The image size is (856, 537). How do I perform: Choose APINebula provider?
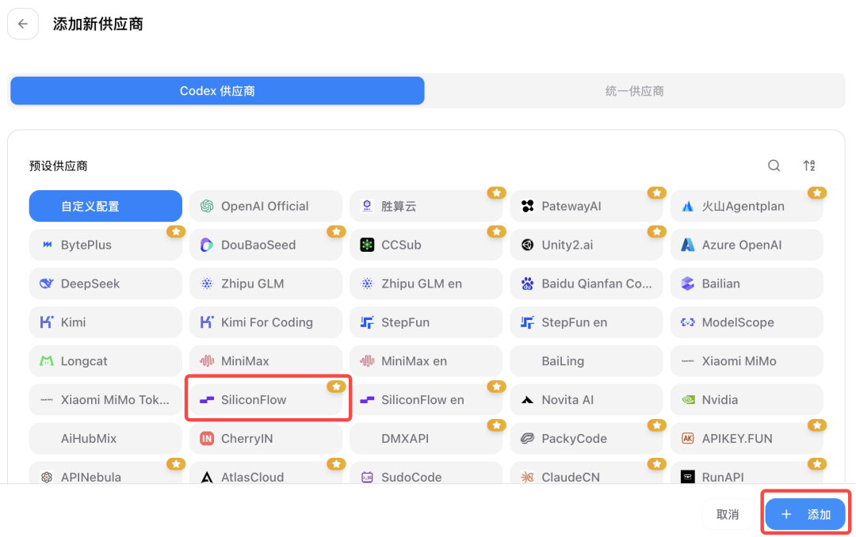point(105,473)
